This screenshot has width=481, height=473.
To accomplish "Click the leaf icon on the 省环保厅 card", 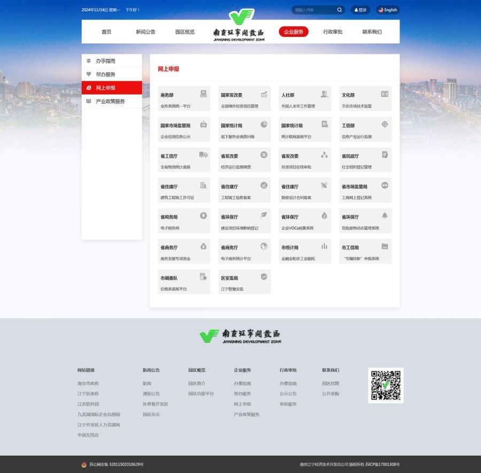I will coord(264,215).
